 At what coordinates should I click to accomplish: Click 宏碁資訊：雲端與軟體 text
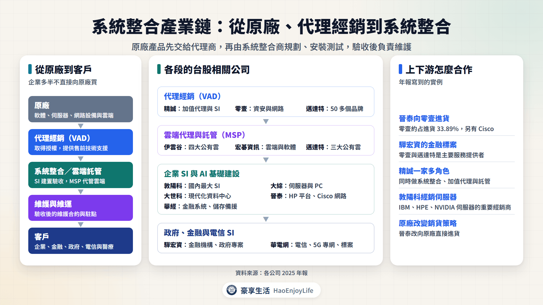[266, 147]
